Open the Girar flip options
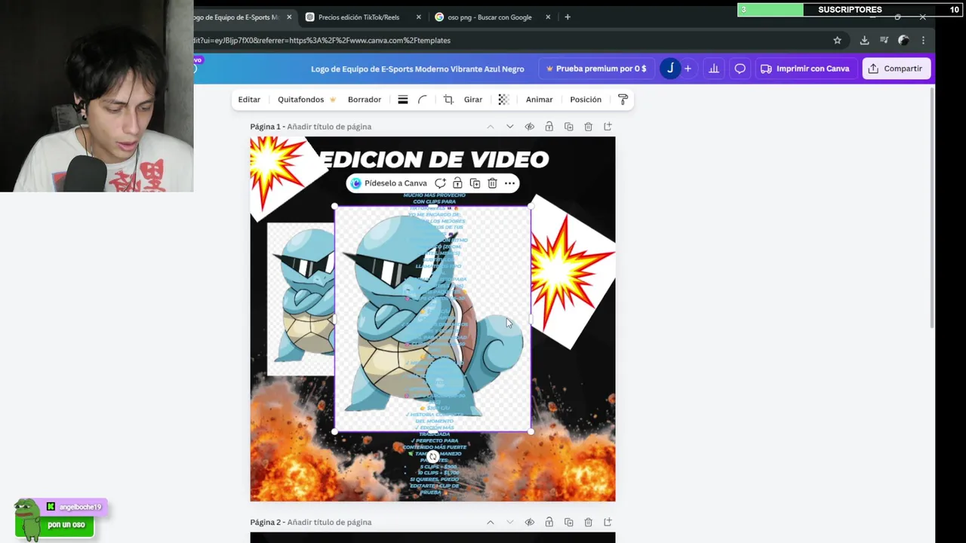966x543 pixels. [473, 100]
